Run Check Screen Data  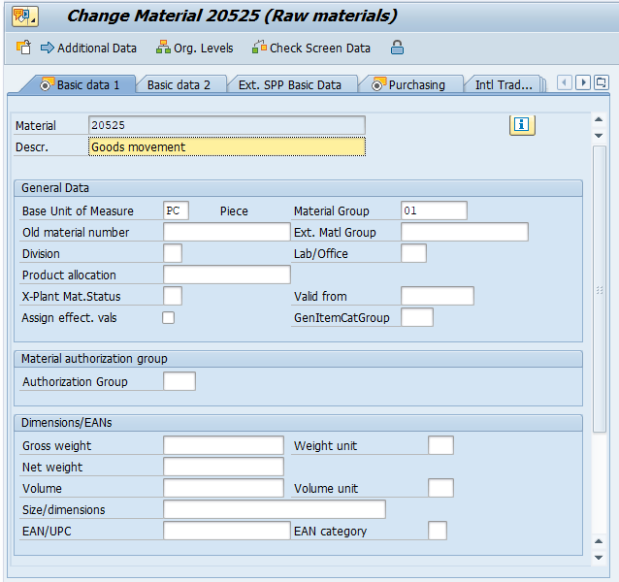click(310, 48)
